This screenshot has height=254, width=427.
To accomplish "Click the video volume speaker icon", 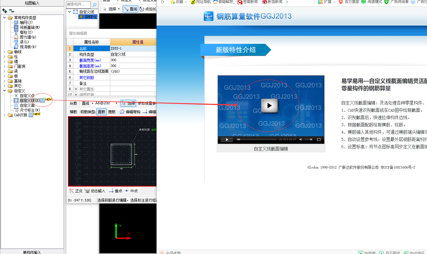I will tap(301, 140).
